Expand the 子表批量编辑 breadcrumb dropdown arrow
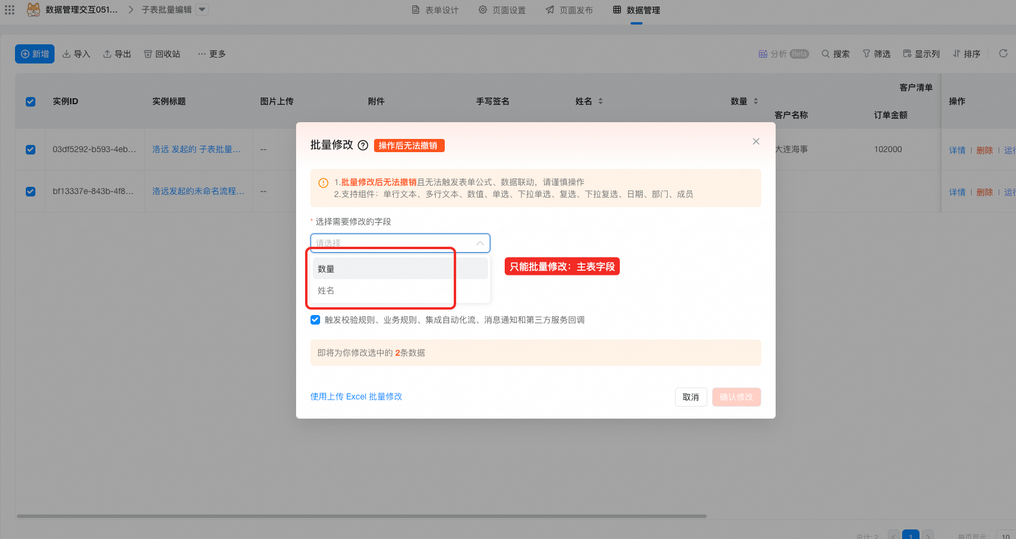This screenshot has width=1016, height=539. tap(202, 10)
